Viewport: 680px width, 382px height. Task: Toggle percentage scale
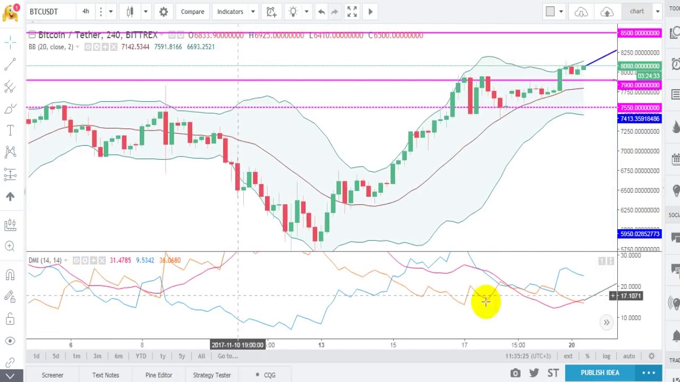[x=587, y=356]
